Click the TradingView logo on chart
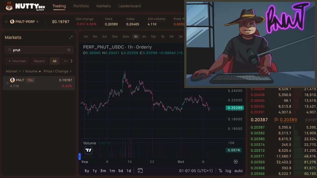The width and height of the screenshot is (317, 178). 88,150
